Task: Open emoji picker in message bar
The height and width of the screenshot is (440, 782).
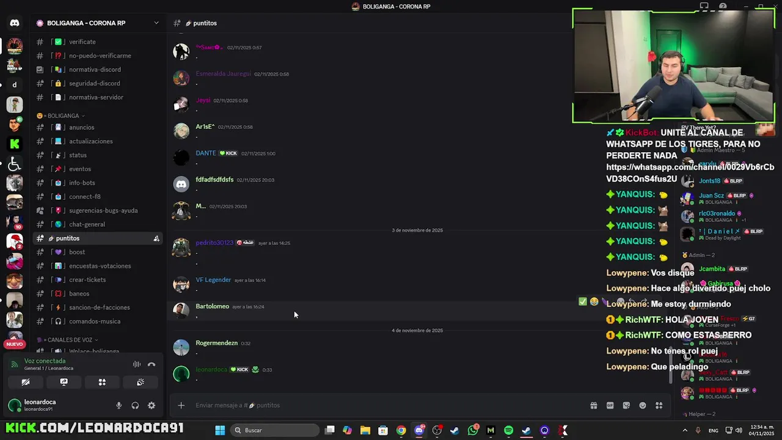Action: [643, 405]
